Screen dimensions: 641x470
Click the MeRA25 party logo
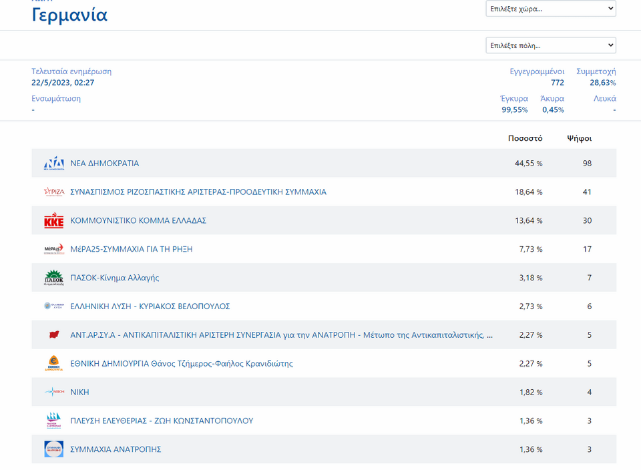point(54,249)
